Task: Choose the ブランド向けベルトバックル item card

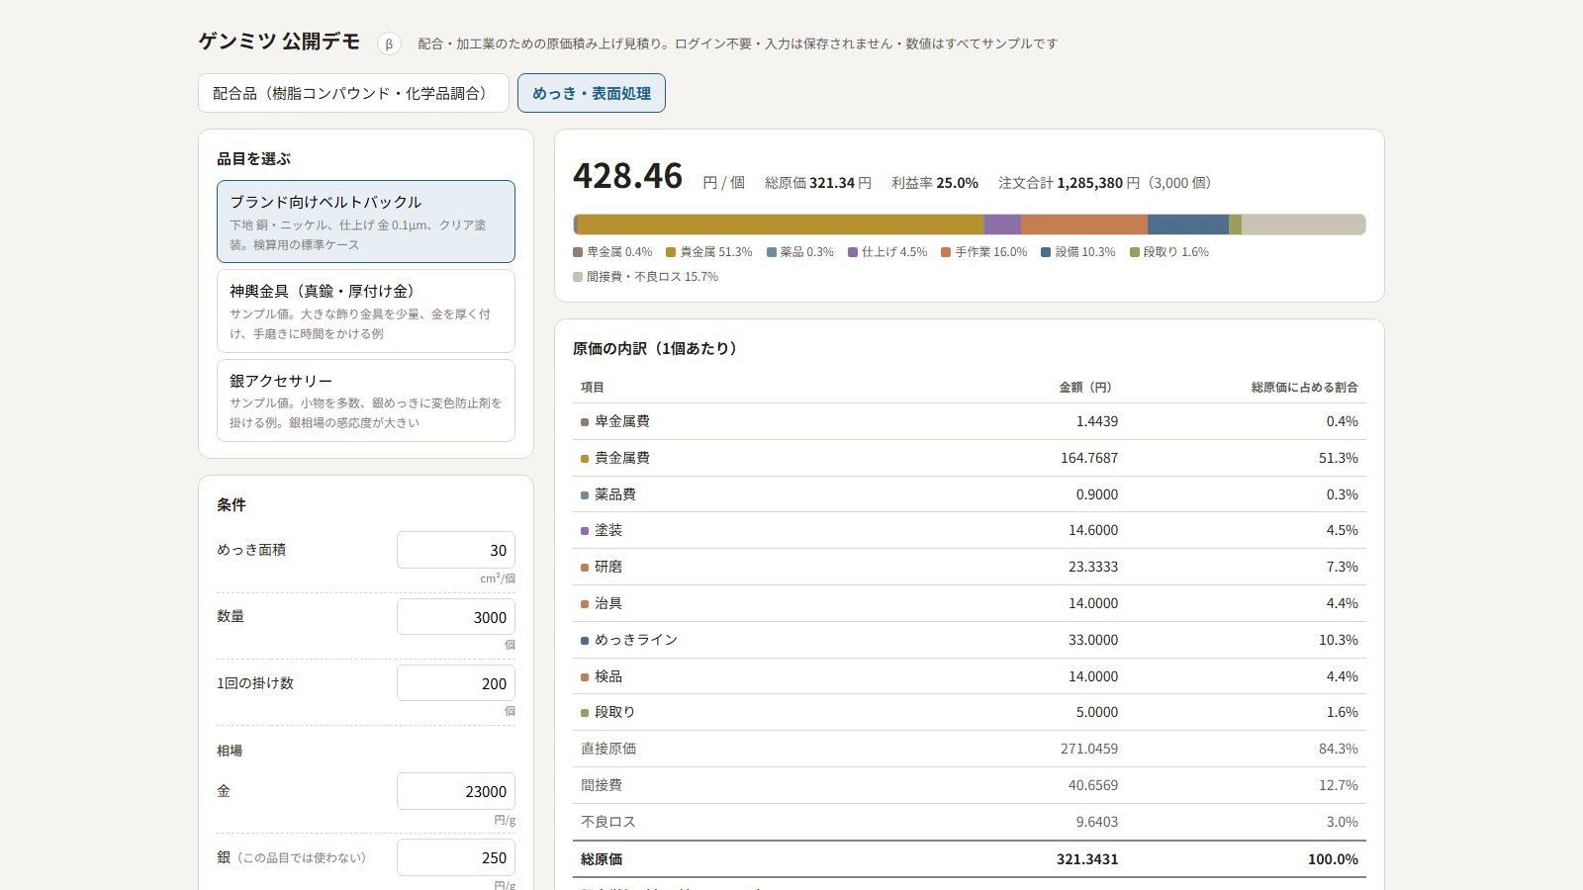Action: pyautogui.click(x=366, y=222)
